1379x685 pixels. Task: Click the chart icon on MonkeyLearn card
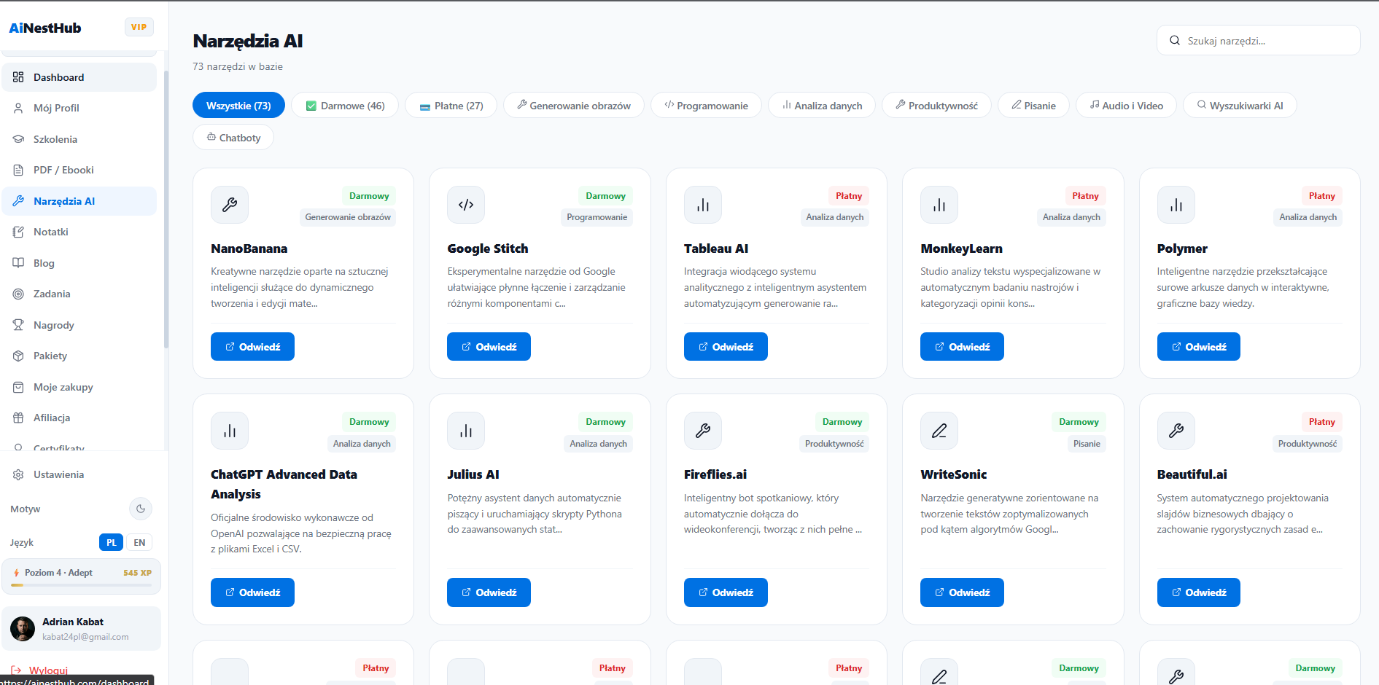pyautogui.click(x=939, y=205)
